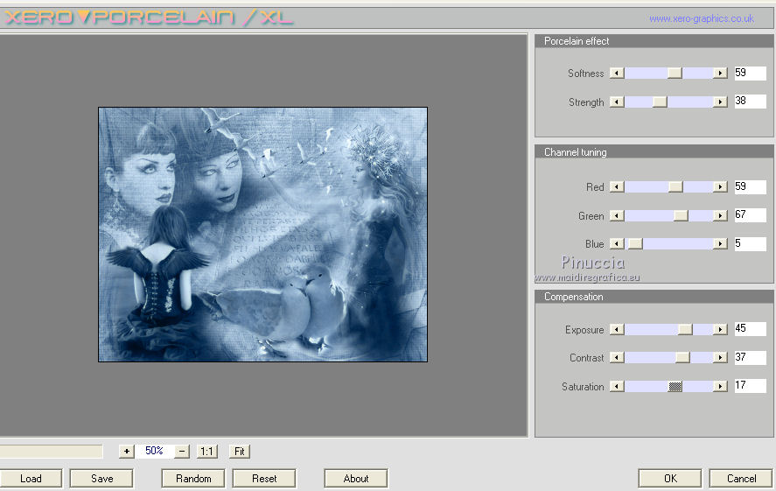Click the Softness value field showing 59

click(x=751, y=73)
